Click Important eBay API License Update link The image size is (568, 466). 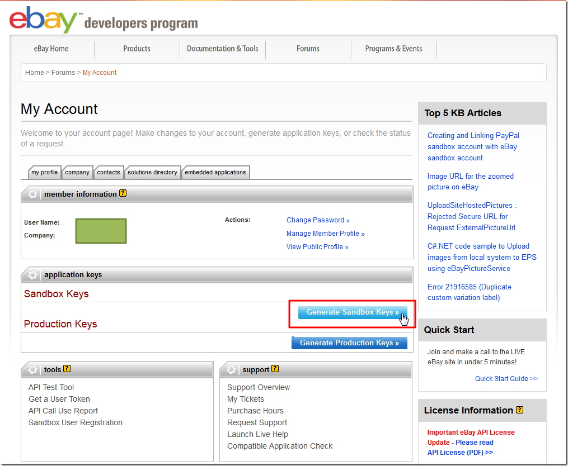point(471,437)
